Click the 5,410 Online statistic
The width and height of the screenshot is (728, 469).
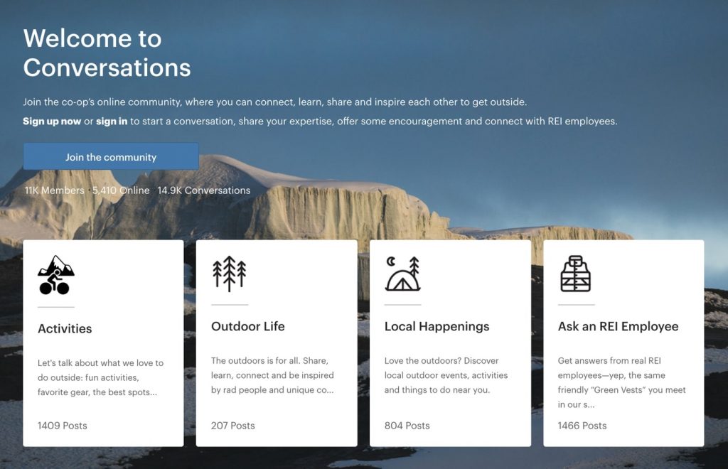coord(121,190)
